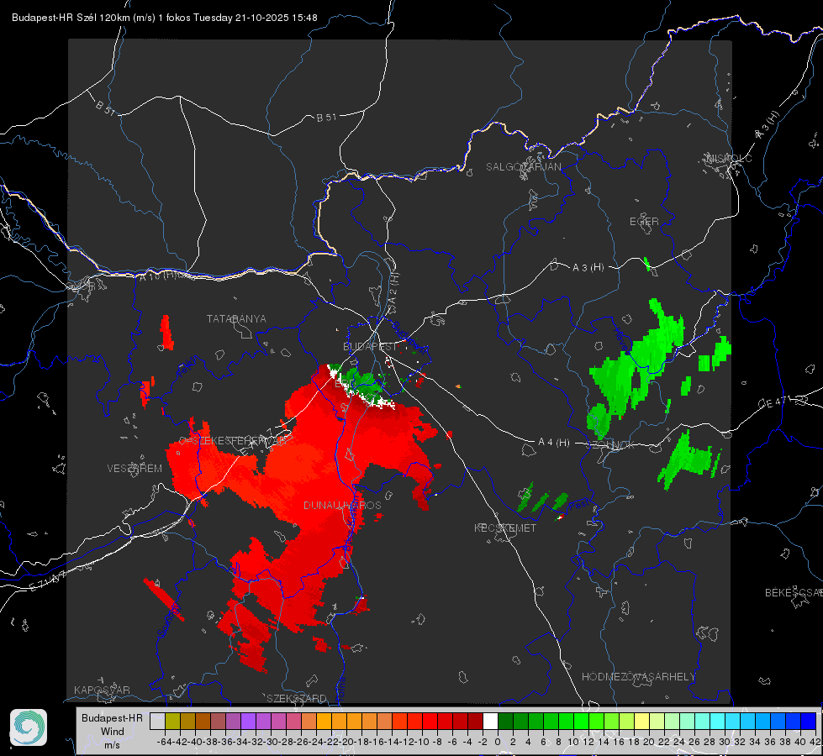Click the SZEKSZÁRD city label
The width and height of the screenshot is (823, 756).
point(297,698)
